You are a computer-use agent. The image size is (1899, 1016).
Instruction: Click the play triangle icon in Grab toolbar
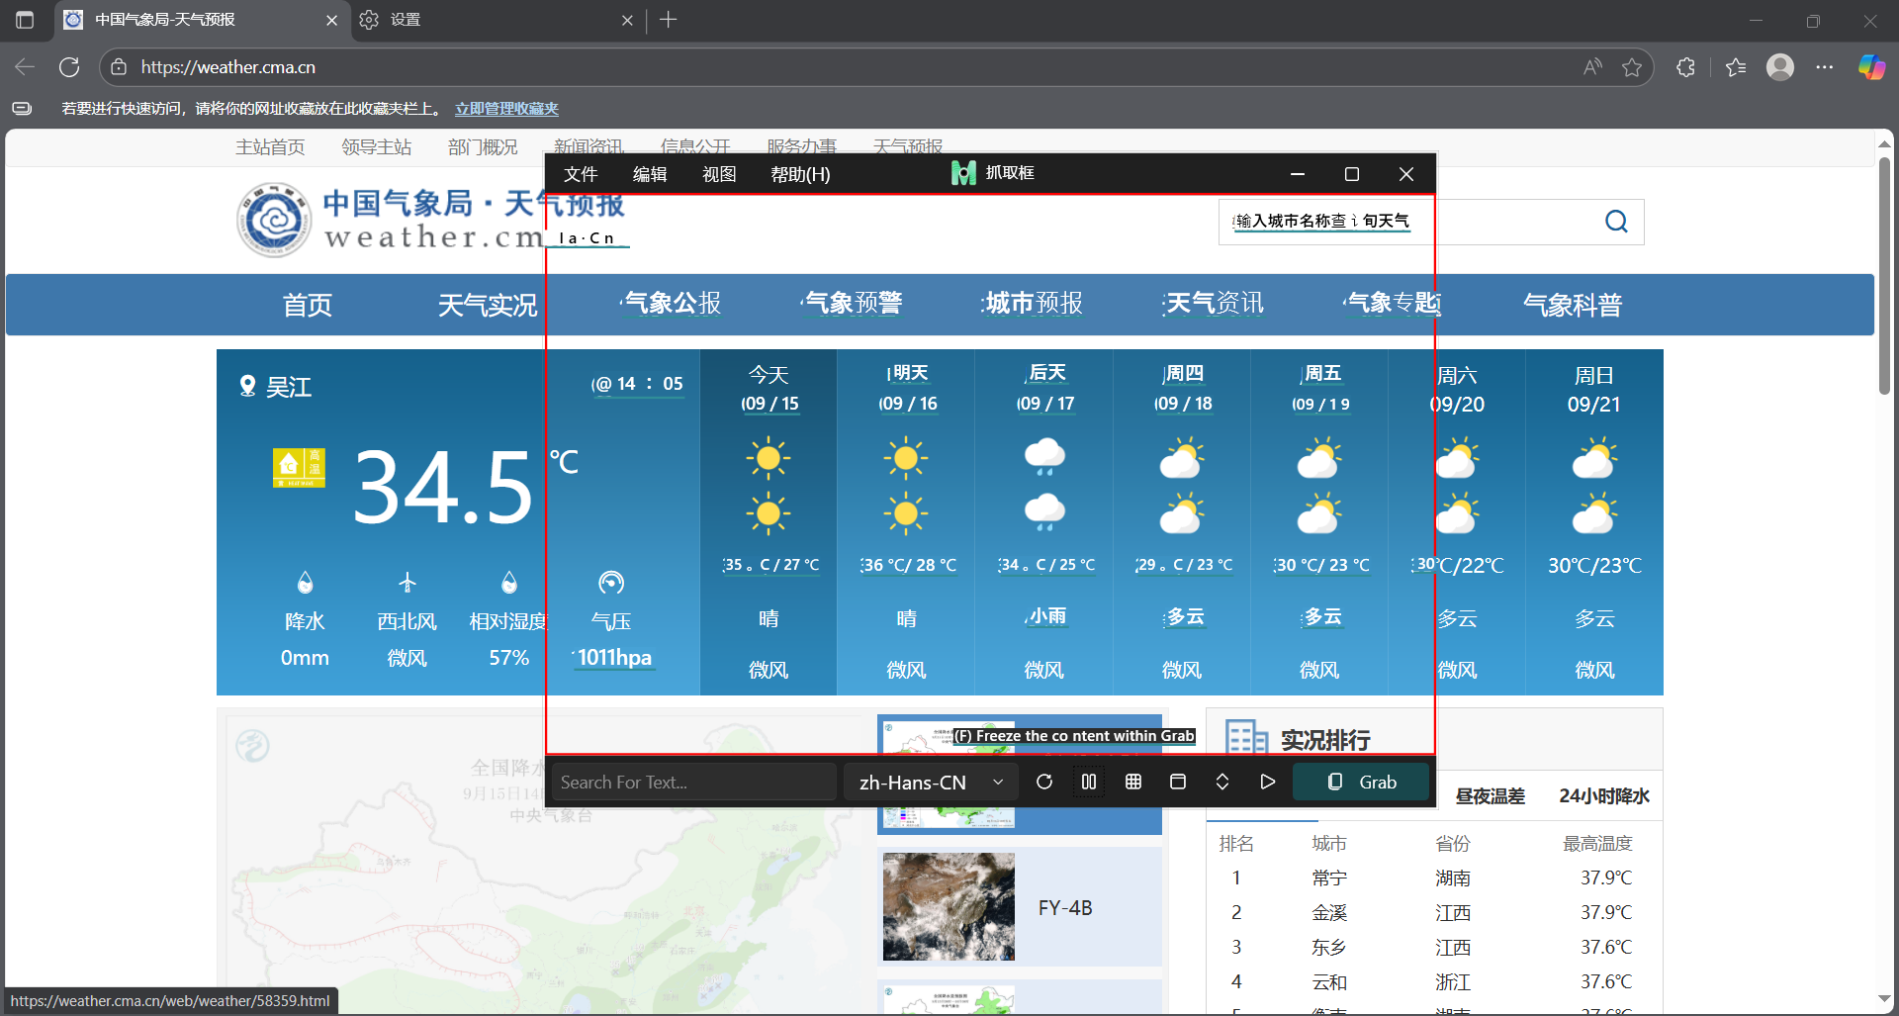1267,782
